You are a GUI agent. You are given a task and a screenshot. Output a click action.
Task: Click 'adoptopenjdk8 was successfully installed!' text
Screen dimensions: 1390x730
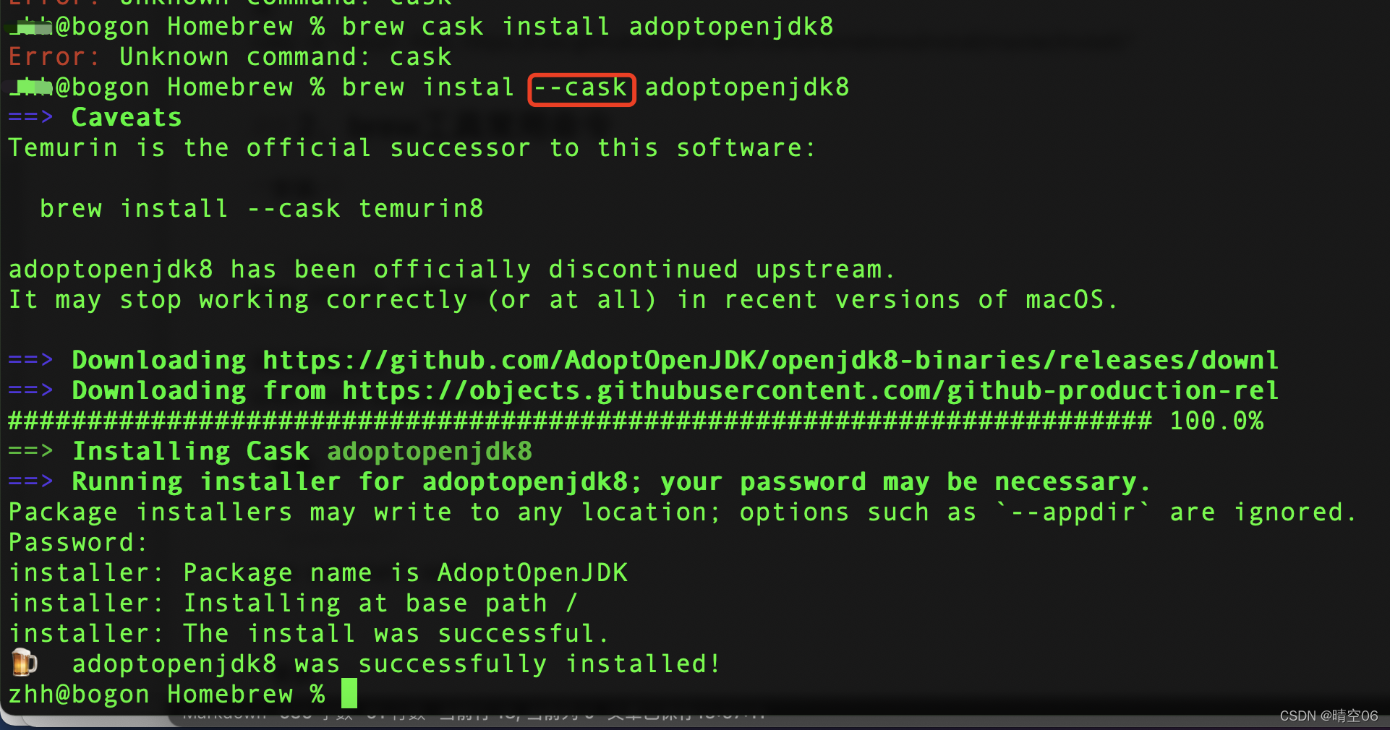(396, 664)
